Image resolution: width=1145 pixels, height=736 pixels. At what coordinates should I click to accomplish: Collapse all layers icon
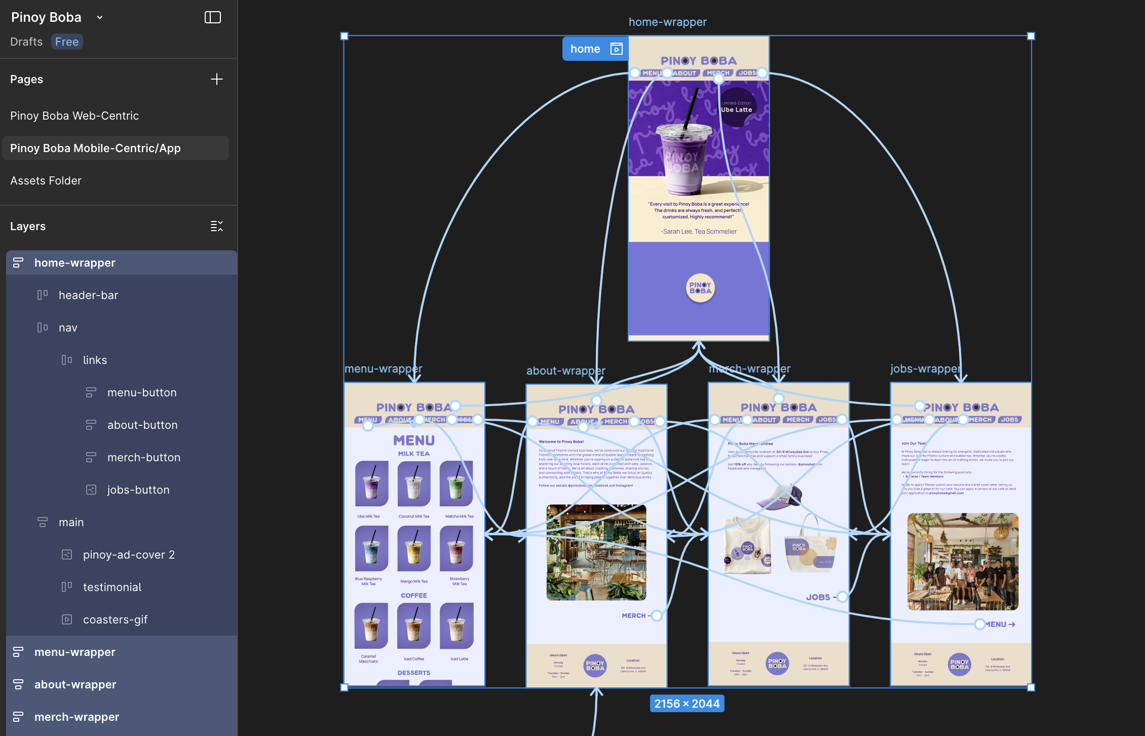pyautogui.click(x=216, y=226)
